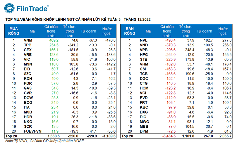
Task: Select the Nước ngoài header in right table
Action: point(223,31)
